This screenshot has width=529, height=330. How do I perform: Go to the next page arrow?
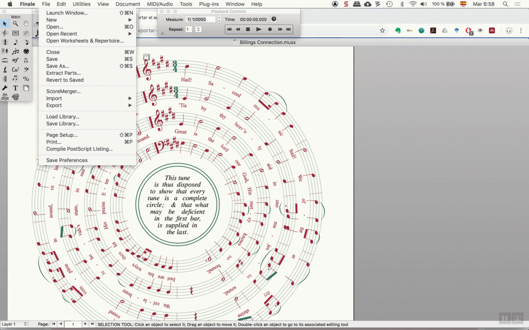pyautogui.click(x=86, y=324)
